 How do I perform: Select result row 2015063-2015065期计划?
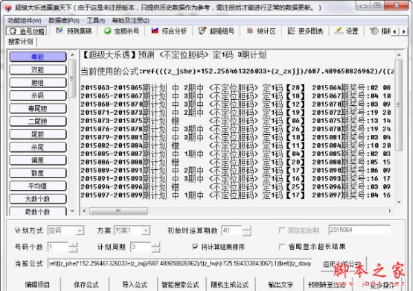pyautogui.click(x=235, y=87)
